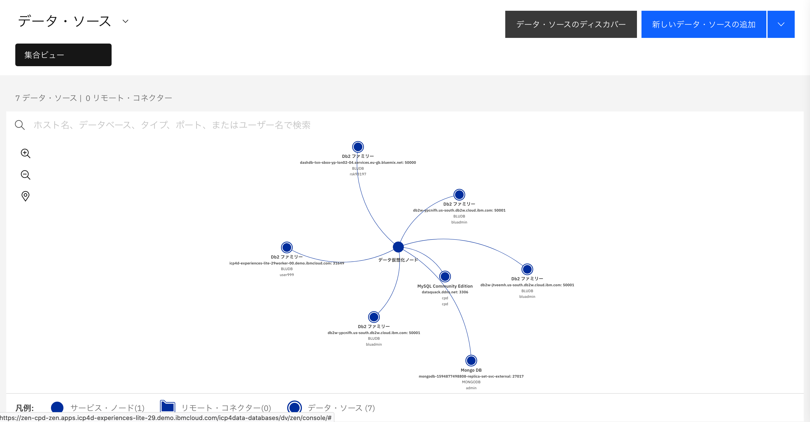Click the データ・ソース (7) legend circle
This screenshot has width=810, height=422.
tap(294, 408)
